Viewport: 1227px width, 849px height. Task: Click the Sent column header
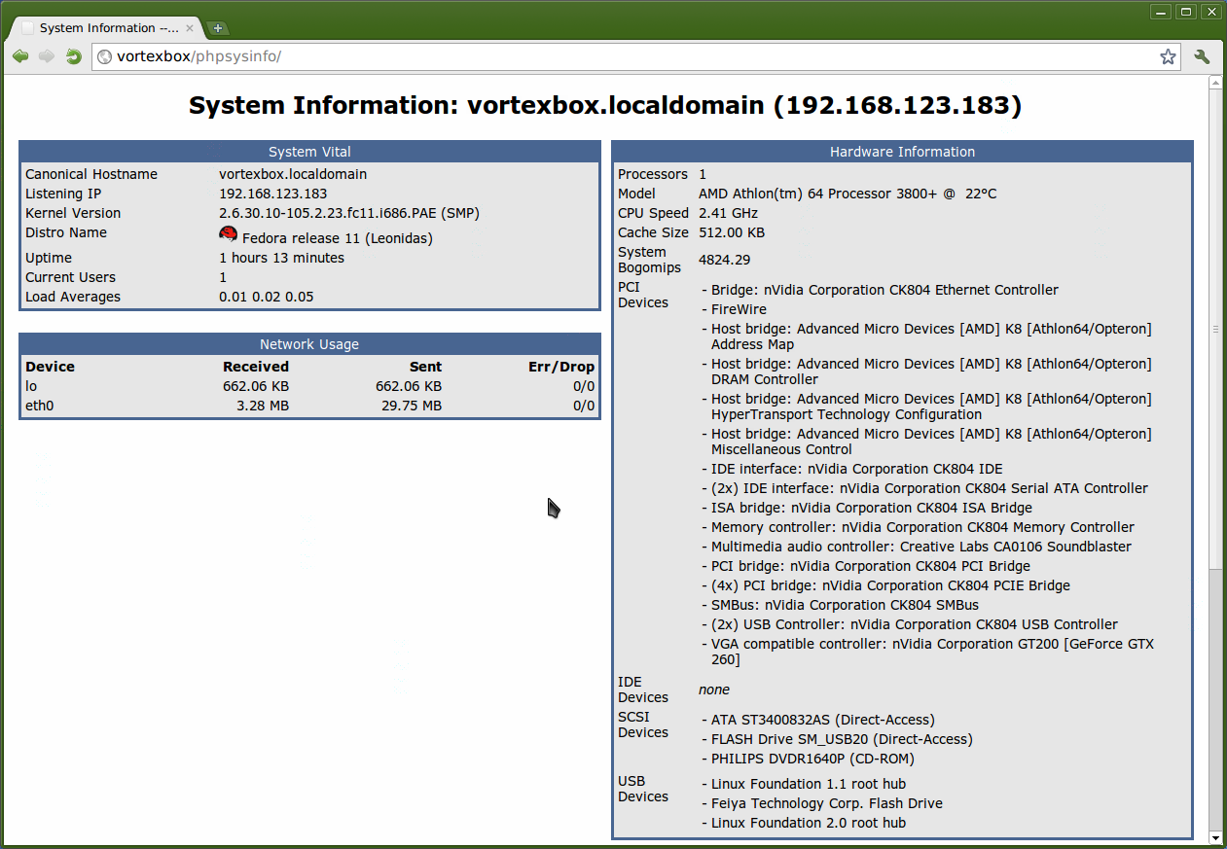click(x=425, y=367)
